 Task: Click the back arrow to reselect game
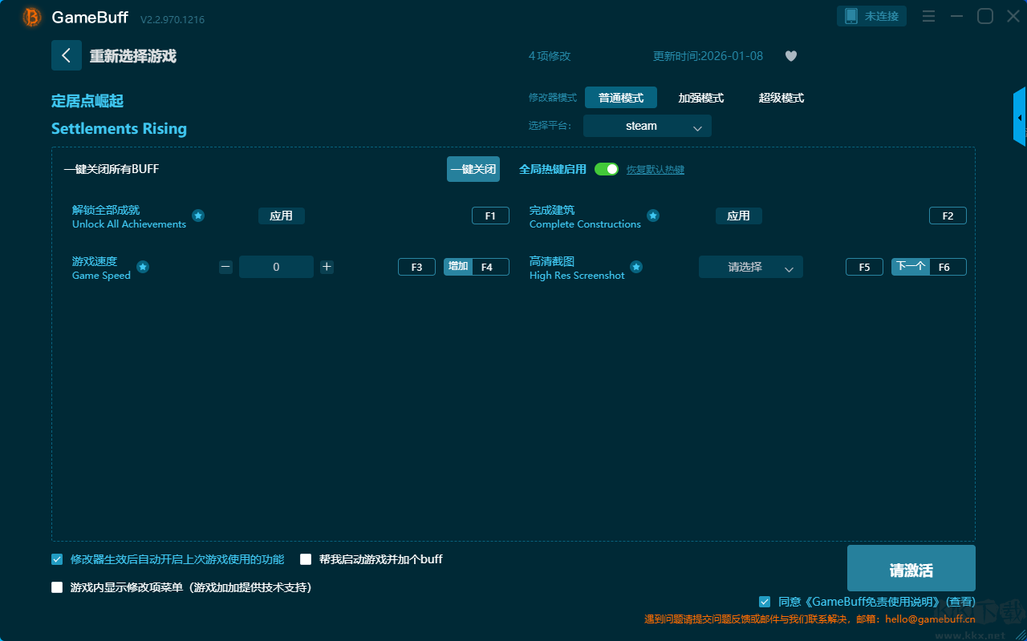tap(67, 55)
